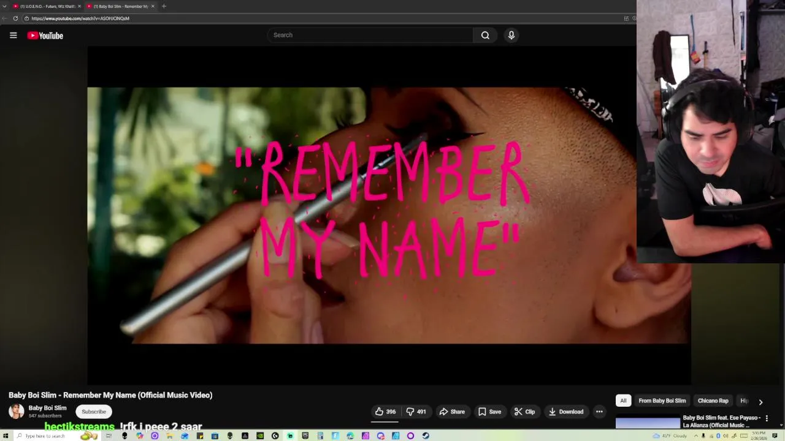Dislike the video with thumbs-down 491

point(416,412)
